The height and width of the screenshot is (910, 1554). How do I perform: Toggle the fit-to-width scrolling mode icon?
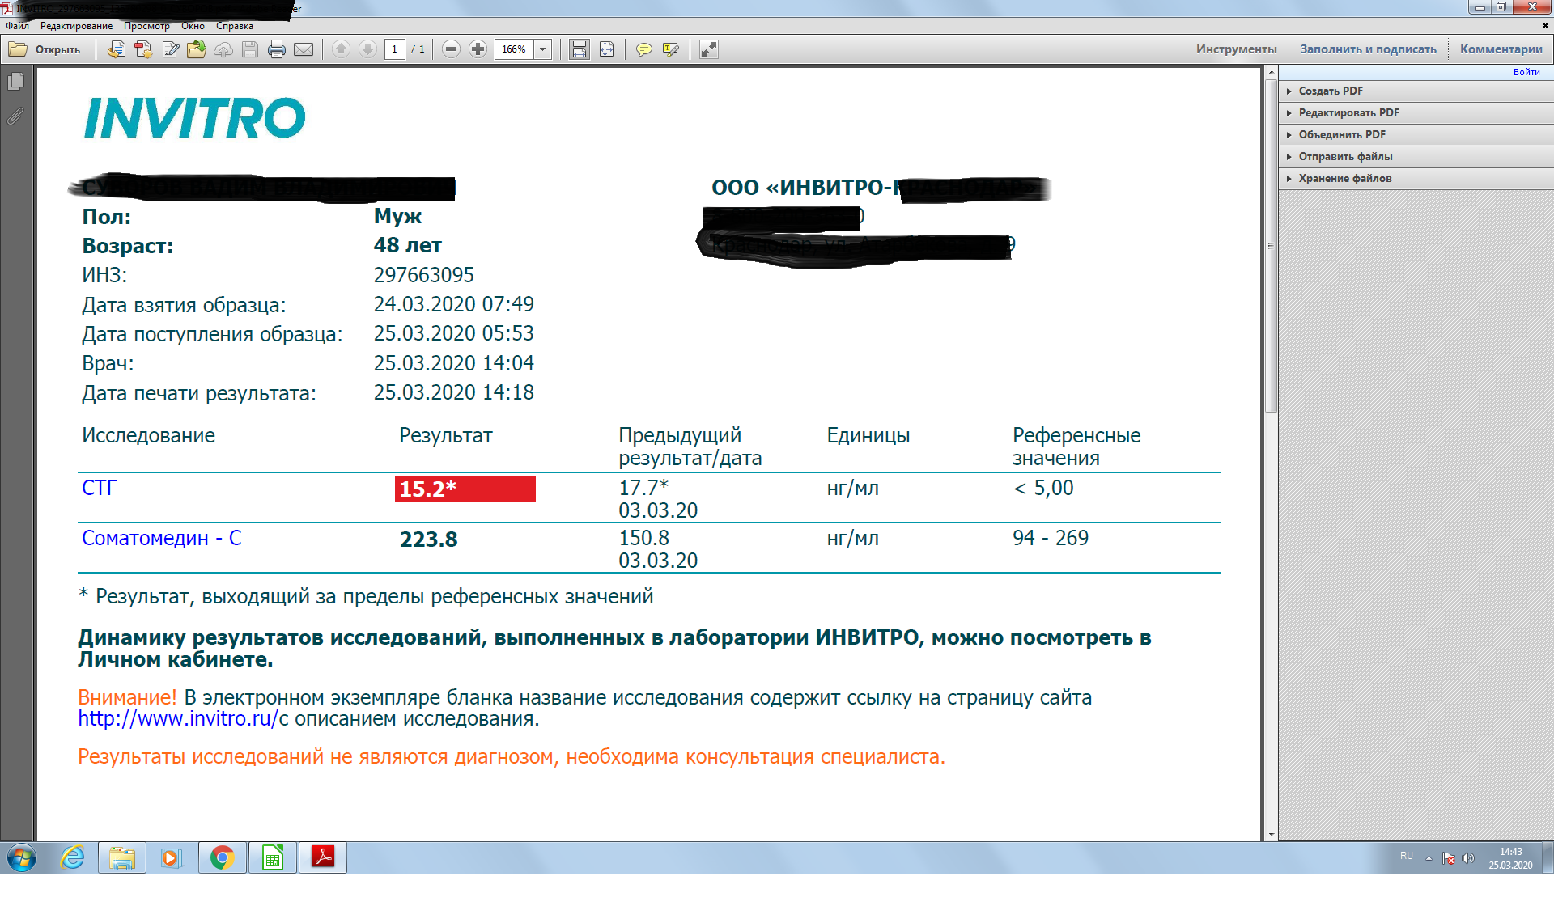(x=580, y=49)
